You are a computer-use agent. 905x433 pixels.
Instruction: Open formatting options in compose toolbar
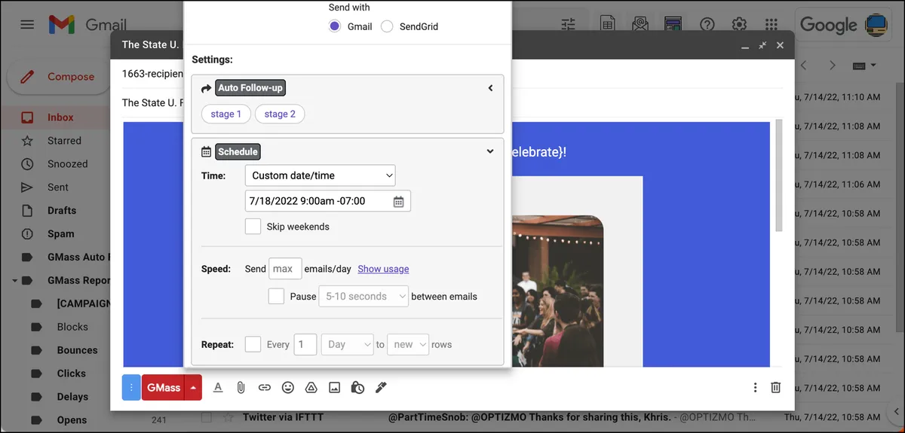pyautogui.click(x=218, y=387)
